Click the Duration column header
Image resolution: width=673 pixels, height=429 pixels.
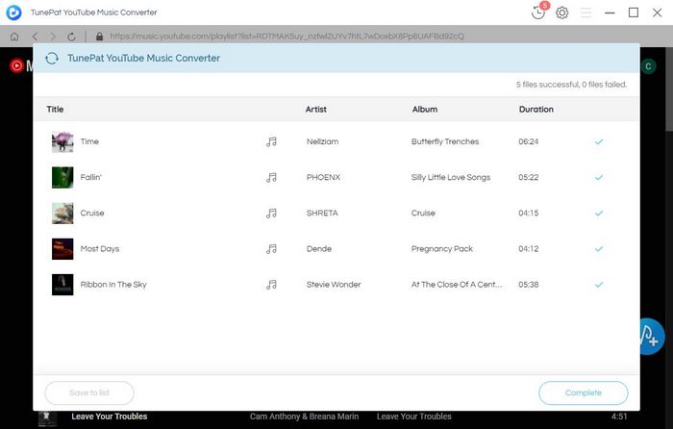pos(536,109)
